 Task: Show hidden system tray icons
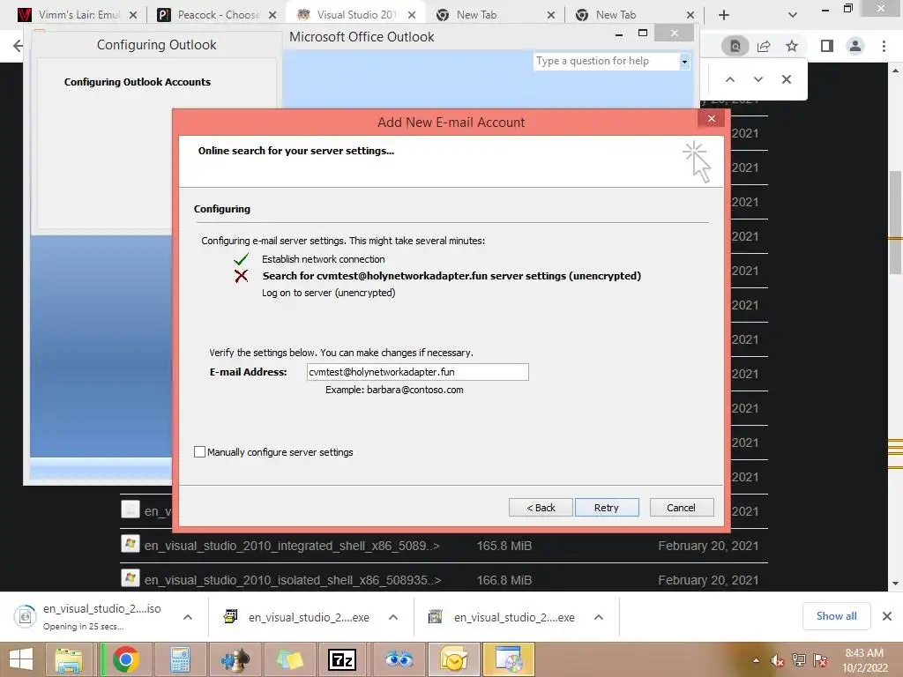pos(756,660)
